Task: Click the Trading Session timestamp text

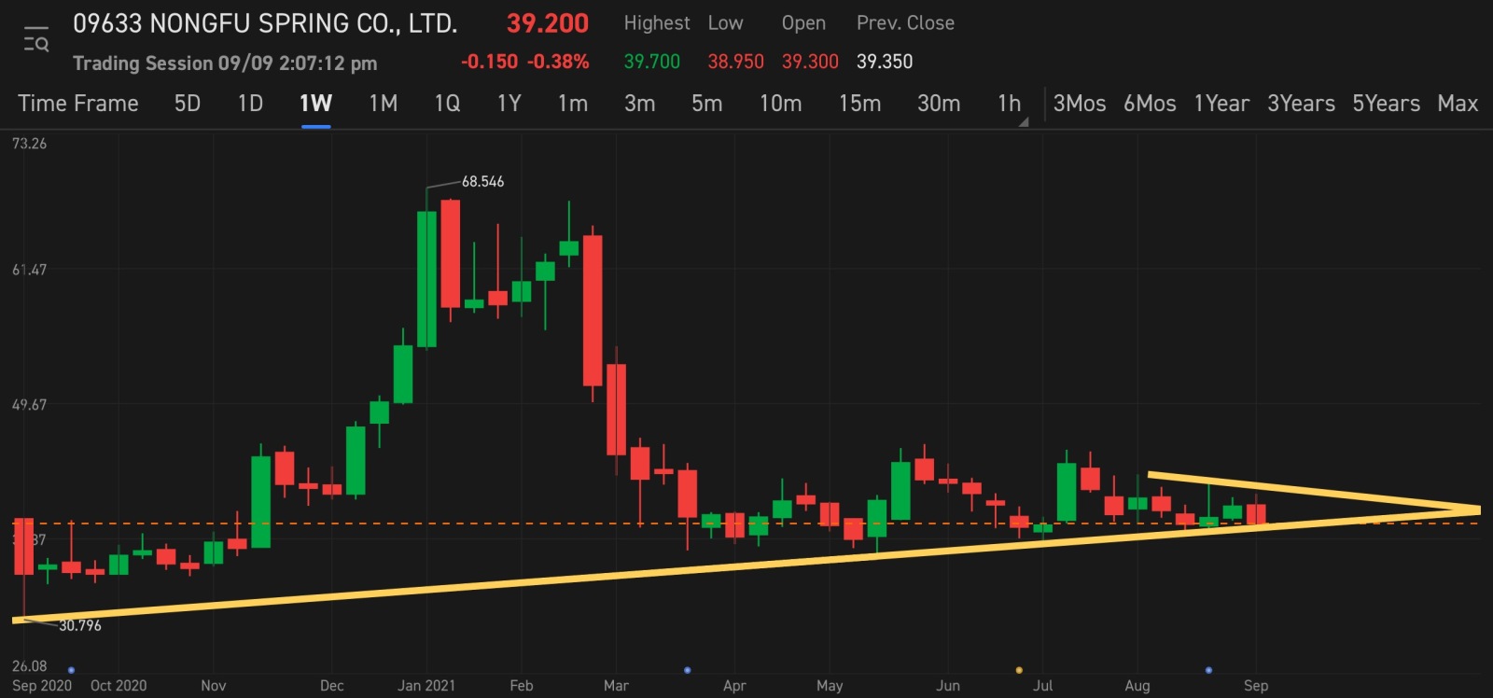Action: click(x=225, y=63)
